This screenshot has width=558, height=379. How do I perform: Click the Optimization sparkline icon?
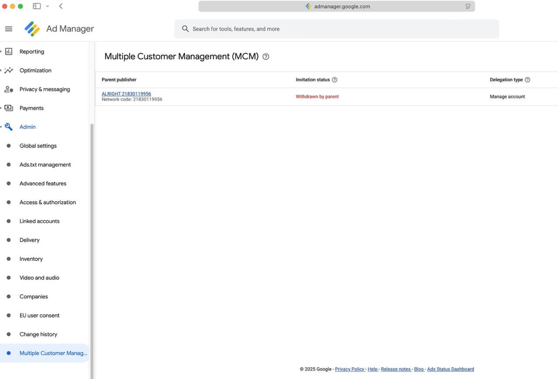(8, 70)
